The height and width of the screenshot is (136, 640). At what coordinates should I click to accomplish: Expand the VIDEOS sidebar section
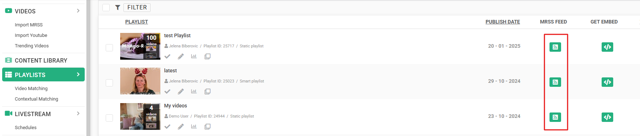(x=78, y=11)
